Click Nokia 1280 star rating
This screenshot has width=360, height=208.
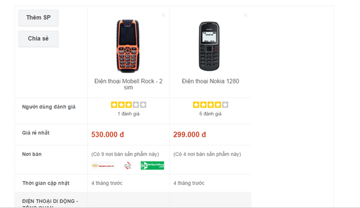(210, 105)
